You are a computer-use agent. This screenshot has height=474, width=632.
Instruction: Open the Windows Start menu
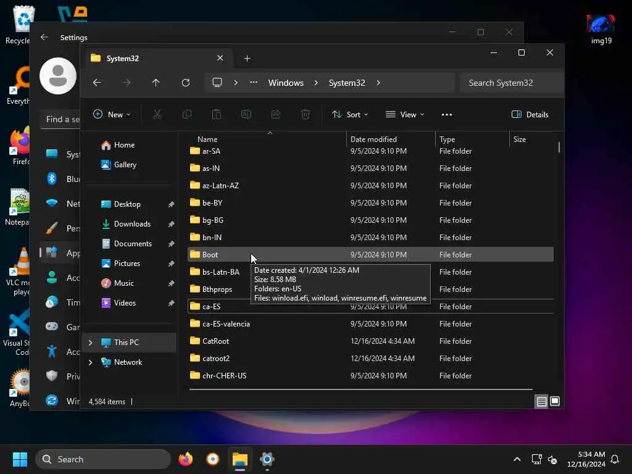pyautogui.click(x=20, y=459)
